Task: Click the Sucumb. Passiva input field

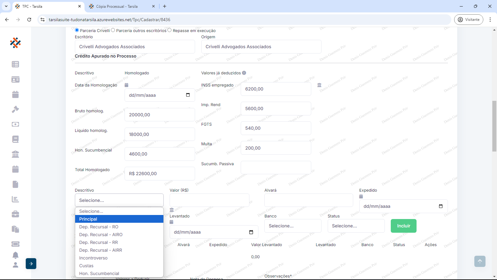Action: [x=276, y=167]
